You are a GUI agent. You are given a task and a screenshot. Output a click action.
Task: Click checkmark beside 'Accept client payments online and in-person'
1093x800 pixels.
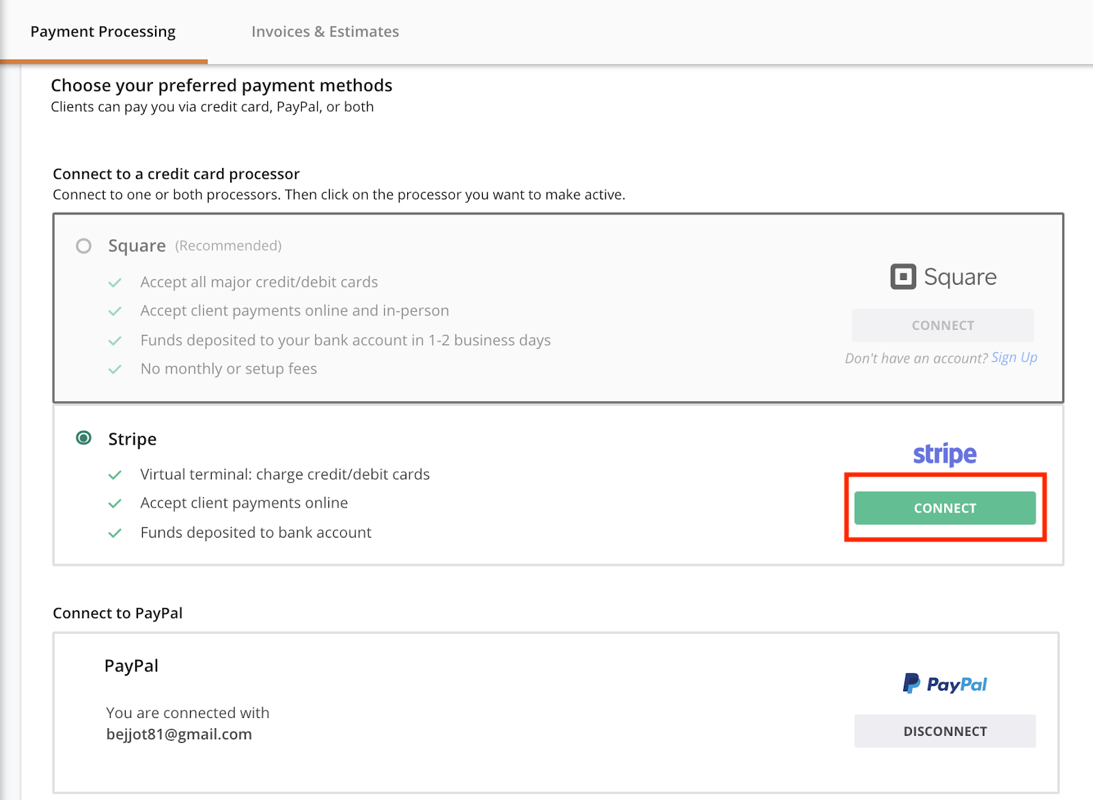(115, 312)
